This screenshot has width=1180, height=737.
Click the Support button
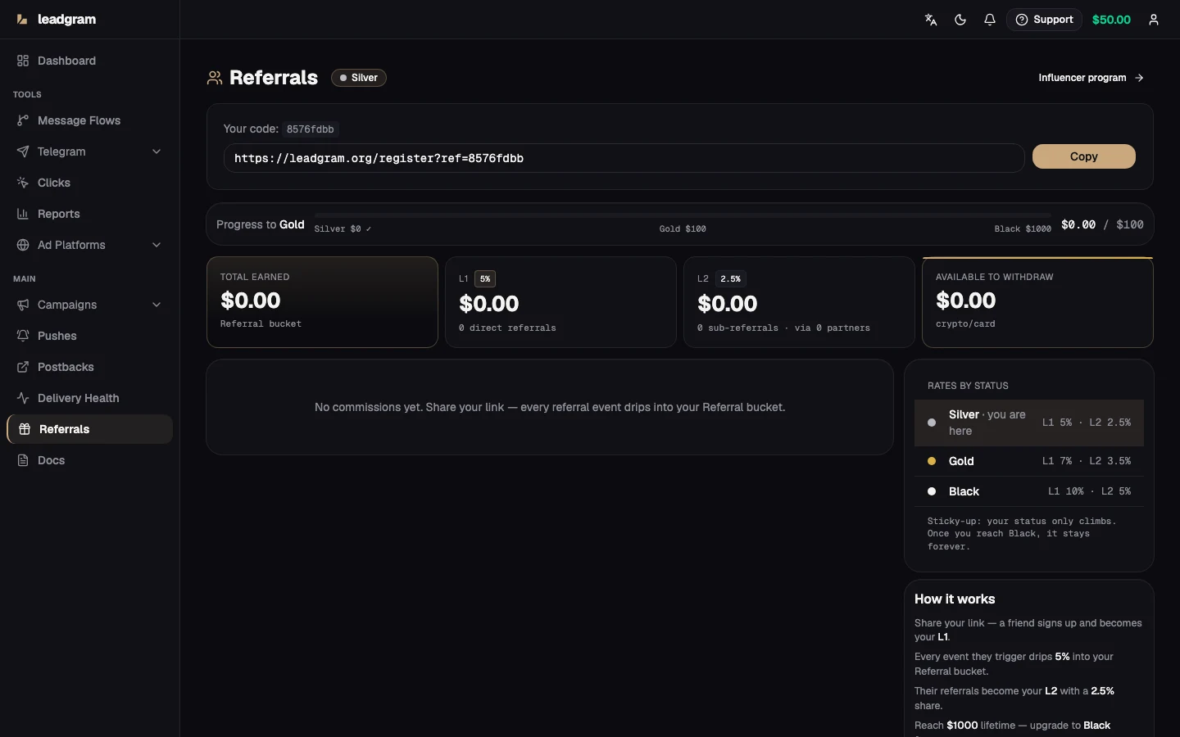(x=1044, y=20)
